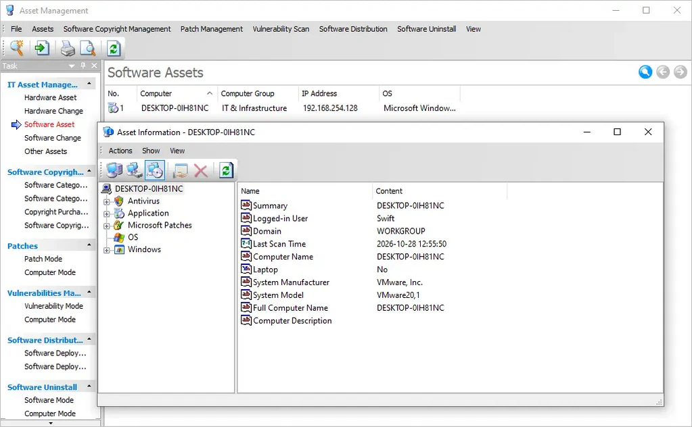The width and height of the screenshot is (692, 427).
Task: Click the Print icon in the main toolbar
Action: tap(68, 48)
